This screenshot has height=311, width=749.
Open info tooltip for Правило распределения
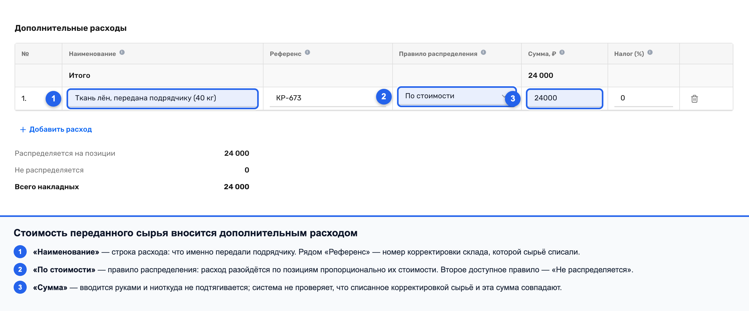[483, 52]
